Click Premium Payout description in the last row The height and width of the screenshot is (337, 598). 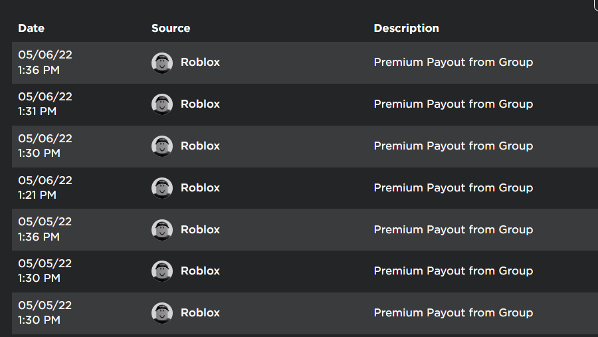(453, 313)
